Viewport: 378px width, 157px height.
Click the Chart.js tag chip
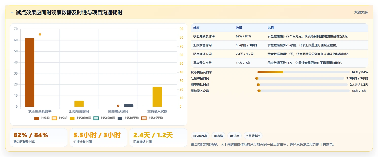(x=200, y=136)
